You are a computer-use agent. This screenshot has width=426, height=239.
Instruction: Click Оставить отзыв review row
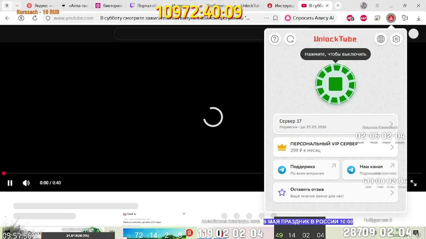(x=335, y=193)
